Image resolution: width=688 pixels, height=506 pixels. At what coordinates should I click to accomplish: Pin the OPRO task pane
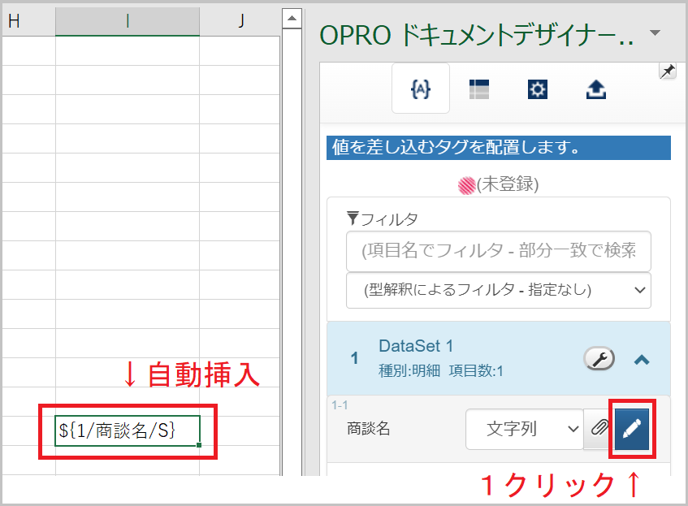tap(667, 72)
